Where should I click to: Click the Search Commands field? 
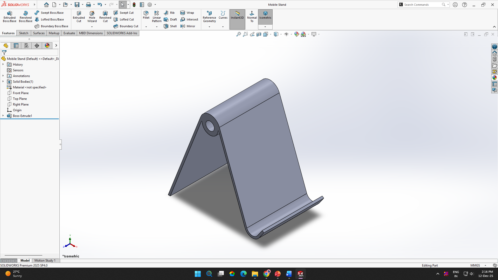click(x=423, y=5)
